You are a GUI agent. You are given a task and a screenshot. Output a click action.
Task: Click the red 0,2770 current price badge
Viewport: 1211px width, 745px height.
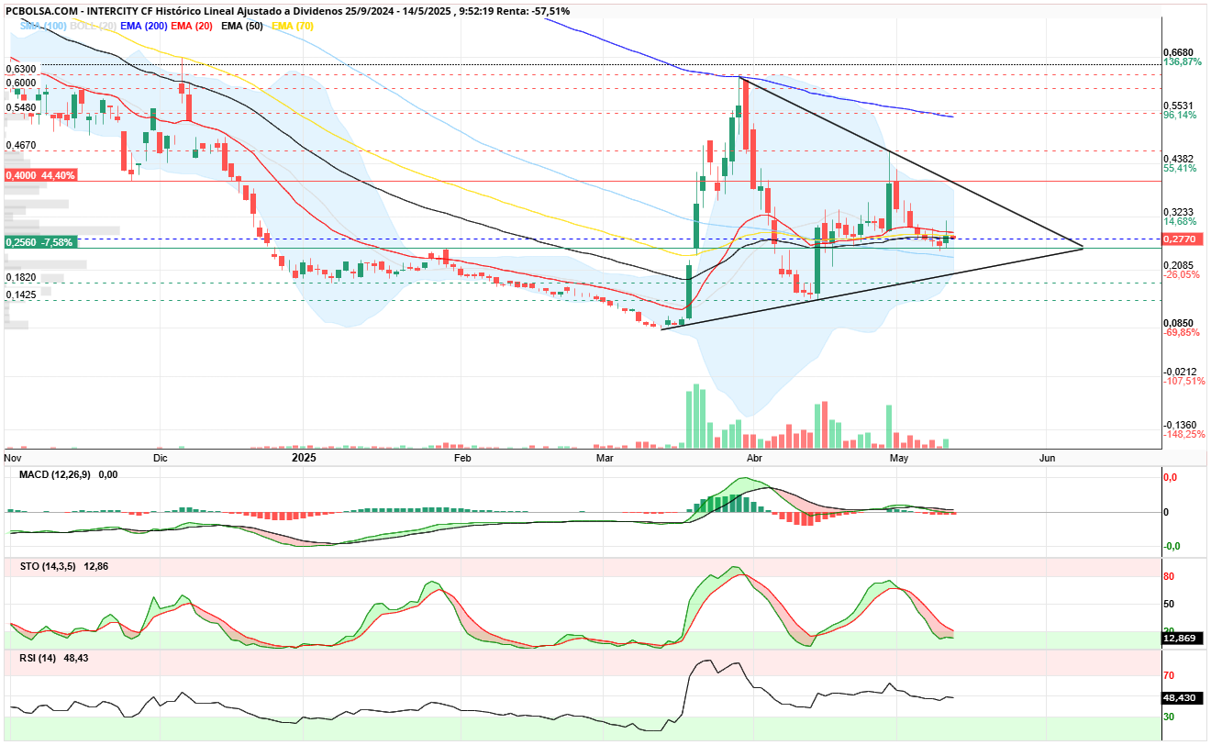tap(1183, 239)
